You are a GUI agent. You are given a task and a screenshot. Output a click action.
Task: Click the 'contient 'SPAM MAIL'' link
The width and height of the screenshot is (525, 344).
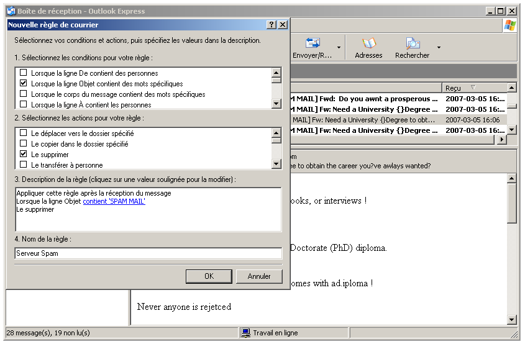(x=114, y=201)
